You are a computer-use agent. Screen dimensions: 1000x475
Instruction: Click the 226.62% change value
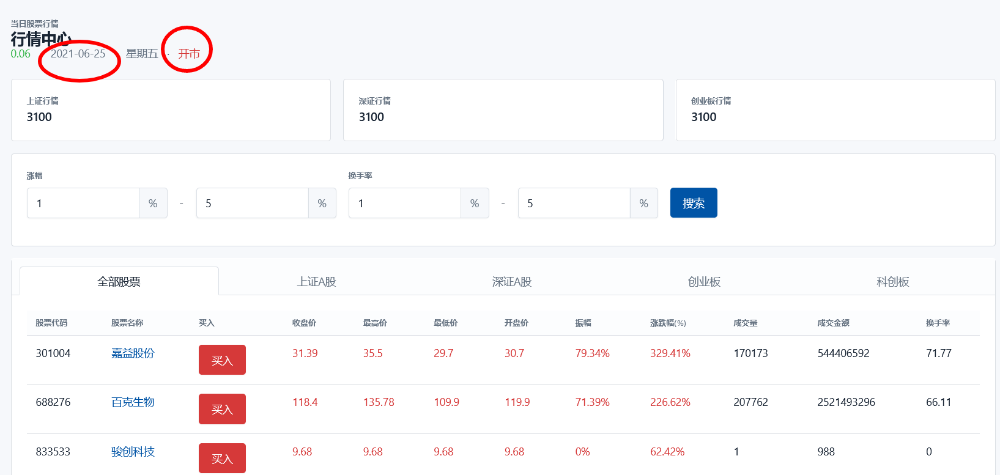tap(670, 402)
